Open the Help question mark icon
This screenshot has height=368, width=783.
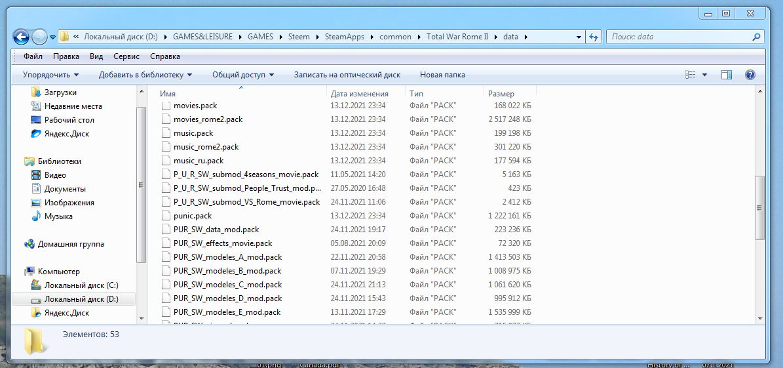tap(750, 75)
